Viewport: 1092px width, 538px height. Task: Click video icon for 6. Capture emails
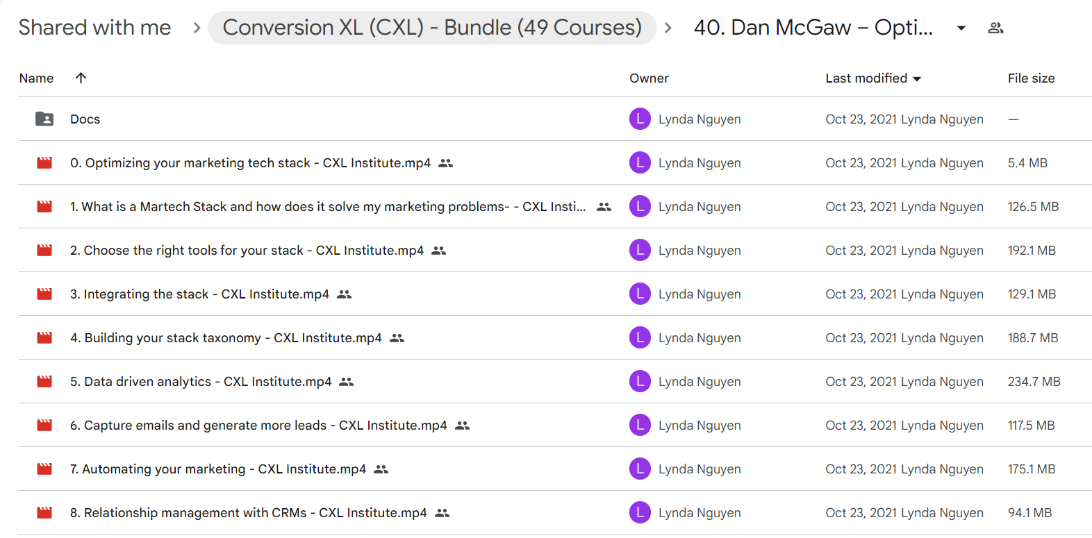pyautogui.click(x=44, y=425)
